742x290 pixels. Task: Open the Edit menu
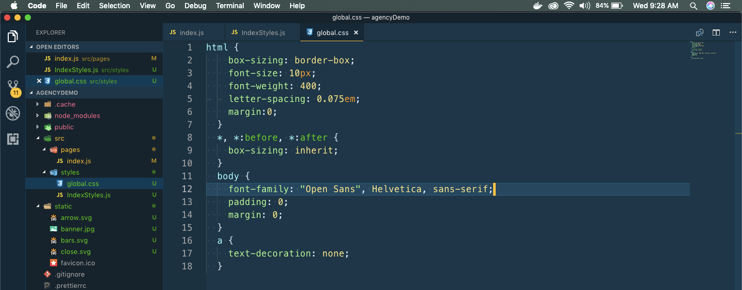point(83,6)
